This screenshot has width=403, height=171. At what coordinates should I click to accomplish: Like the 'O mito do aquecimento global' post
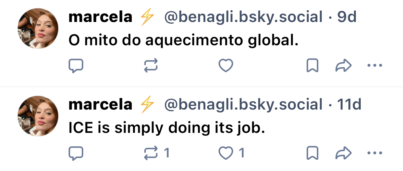point(226,66)
